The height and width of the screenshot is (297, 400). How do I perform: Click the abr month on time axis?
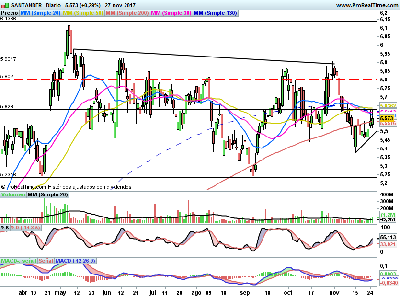point(23,293)
